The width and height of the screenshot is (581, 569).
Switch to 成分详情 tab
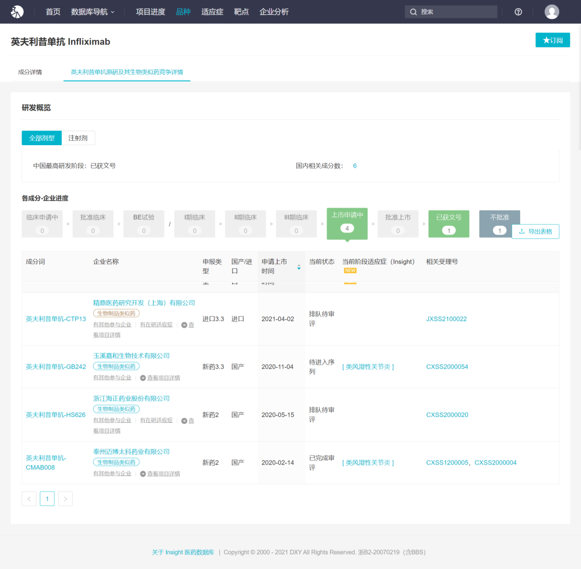pyautogui.click(x=30, y=72)
